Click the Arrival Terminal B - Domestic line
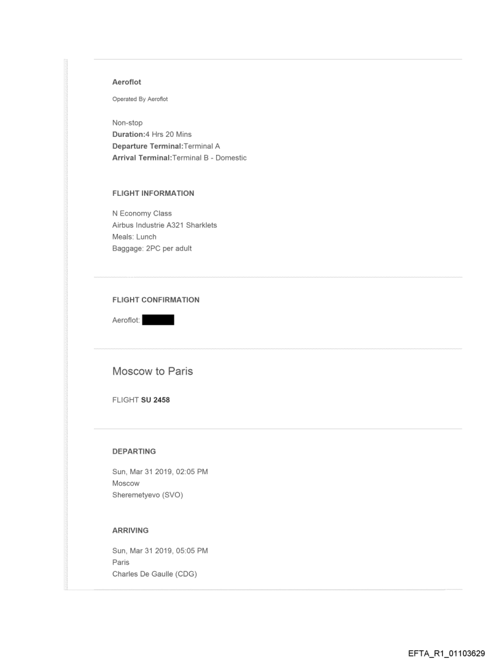The image size is (501, 659). click(x=179, y=158)
